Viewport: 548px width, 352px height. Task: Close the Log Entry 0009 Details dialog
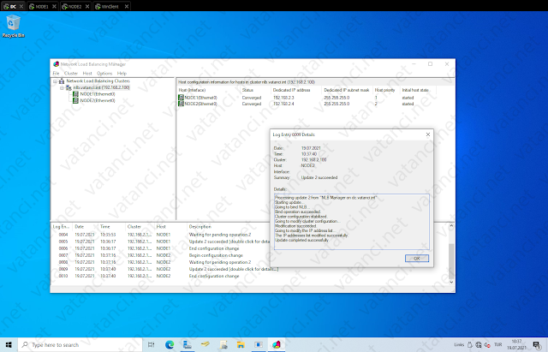[x=428, y=134]
